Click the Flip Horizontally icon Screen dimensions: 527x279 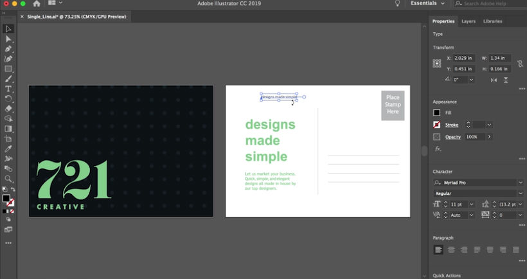coord(494,80)
